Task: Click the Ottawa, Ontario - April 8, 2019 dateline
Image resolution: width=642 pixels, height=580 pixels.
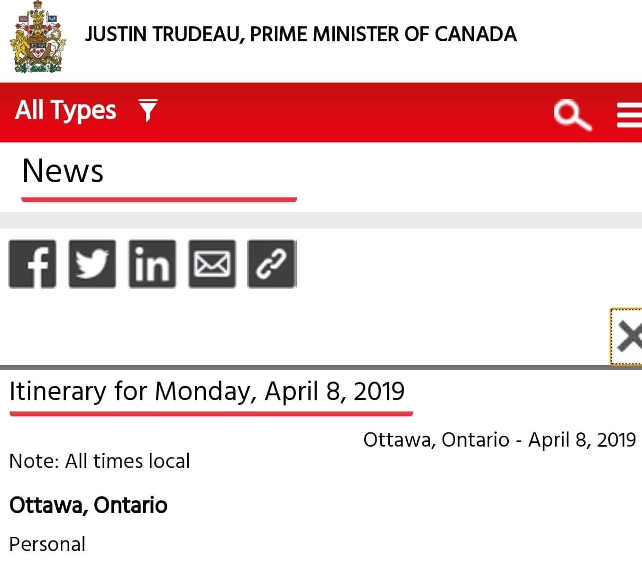Action: click(x=499, y=440)
